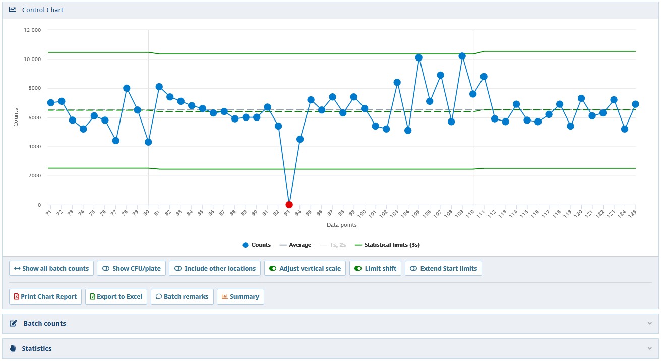
Task: Click the Excel icon on Export to Excel
Action: click(x=93, y=297)
